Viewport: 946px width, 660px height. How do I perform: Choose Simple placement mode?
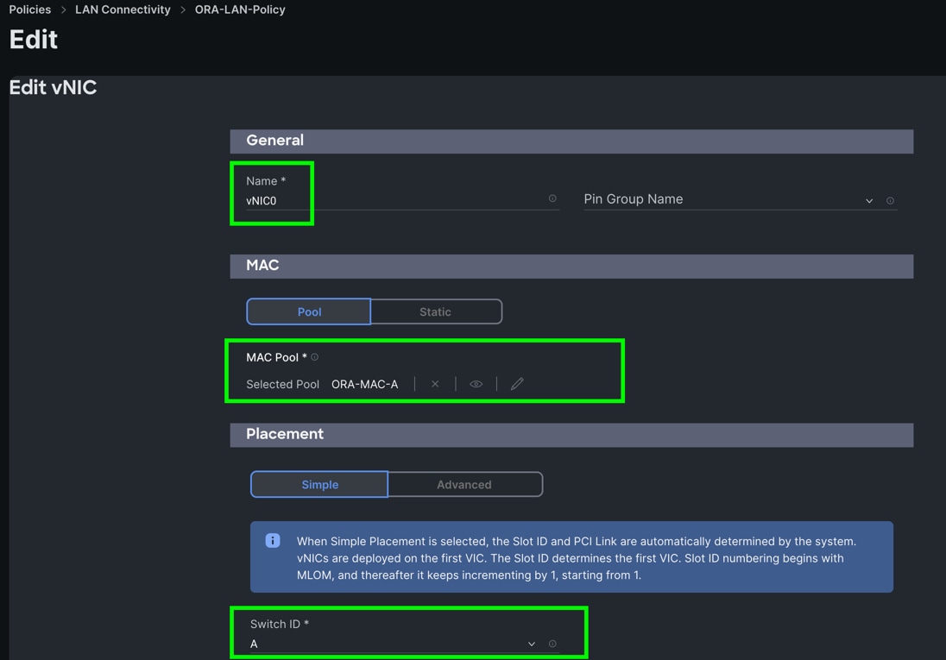pyautogui.click(x=319, y=484)
